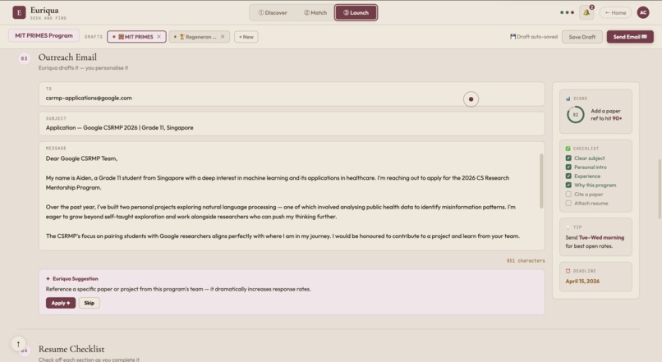Image resolution: width=662 pixels, height=362 pixels.
Task: Click the page vertical scrollbar
Action: (x=660, y=189)
